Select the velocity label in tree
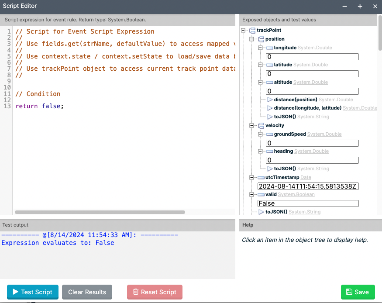The width and height of the screenshot is (382, 303). coord(275,125)
